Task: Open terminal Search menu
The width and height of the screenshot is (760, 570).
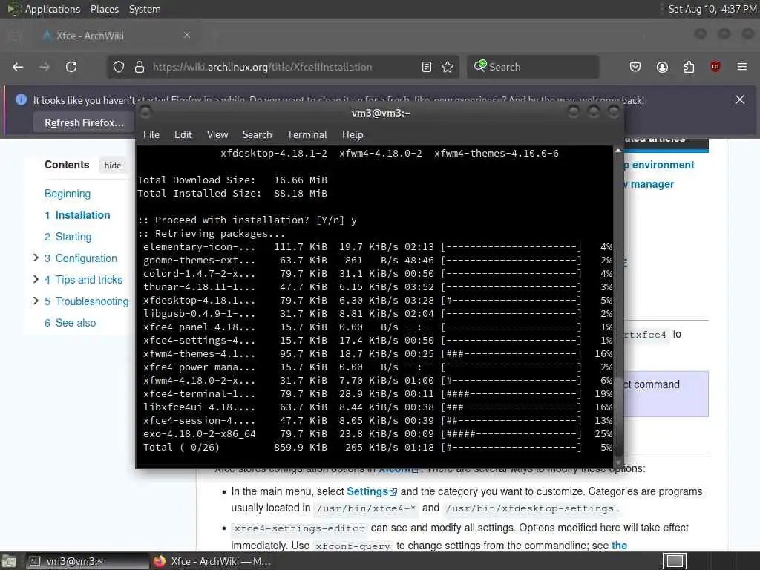Action: point(257,135)
